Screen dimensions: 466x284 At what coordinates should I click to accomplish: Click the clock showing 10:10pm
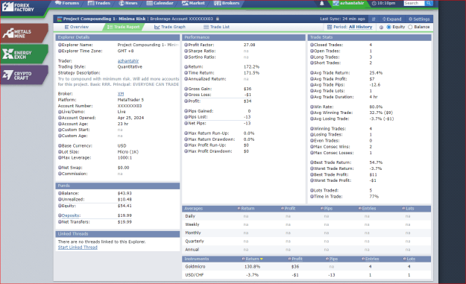383,3
